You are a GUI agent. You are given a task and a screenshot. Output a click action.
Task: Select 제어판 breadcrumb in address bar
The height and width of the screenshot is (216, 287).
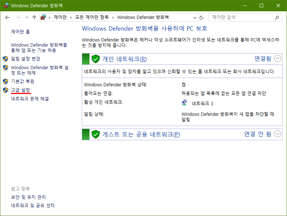pos(60,17)
